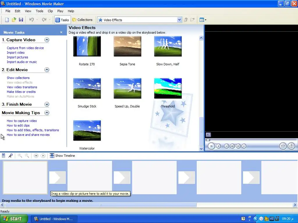Click Capture from video device link
This screenshot has height=223, width=298.
point(25,48)
